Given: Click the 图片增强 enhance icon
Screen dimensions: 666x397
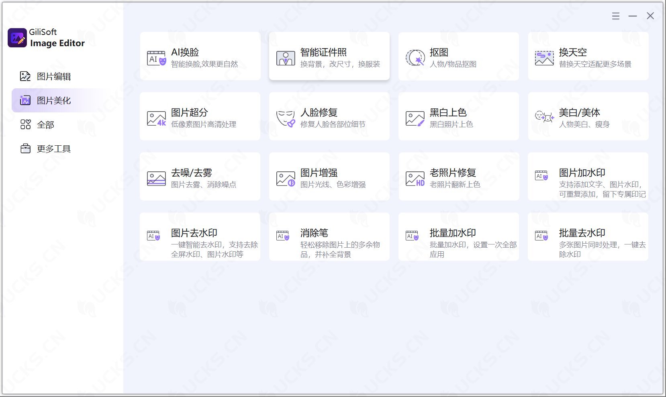Looking at the screenshot, I should point(286,179).
